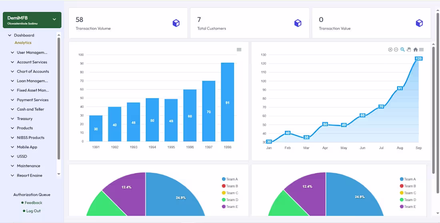Expand the Cash and Teller section
The height and width of the screenshot is (223, 440).
click(x=28, y=109)
